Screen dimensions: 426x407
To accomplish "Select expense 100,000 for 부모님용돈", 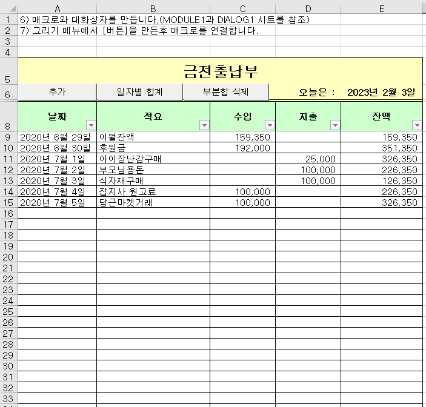I will (x=308, y=170).
